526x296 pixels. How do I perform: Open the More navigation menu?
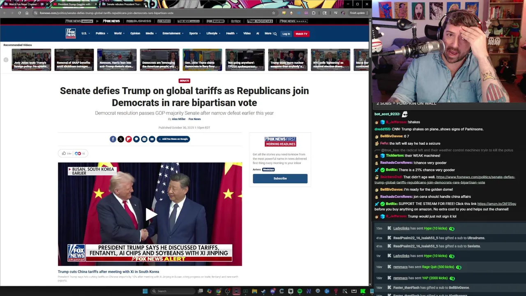pyautogui.click(x=268, y=33)
